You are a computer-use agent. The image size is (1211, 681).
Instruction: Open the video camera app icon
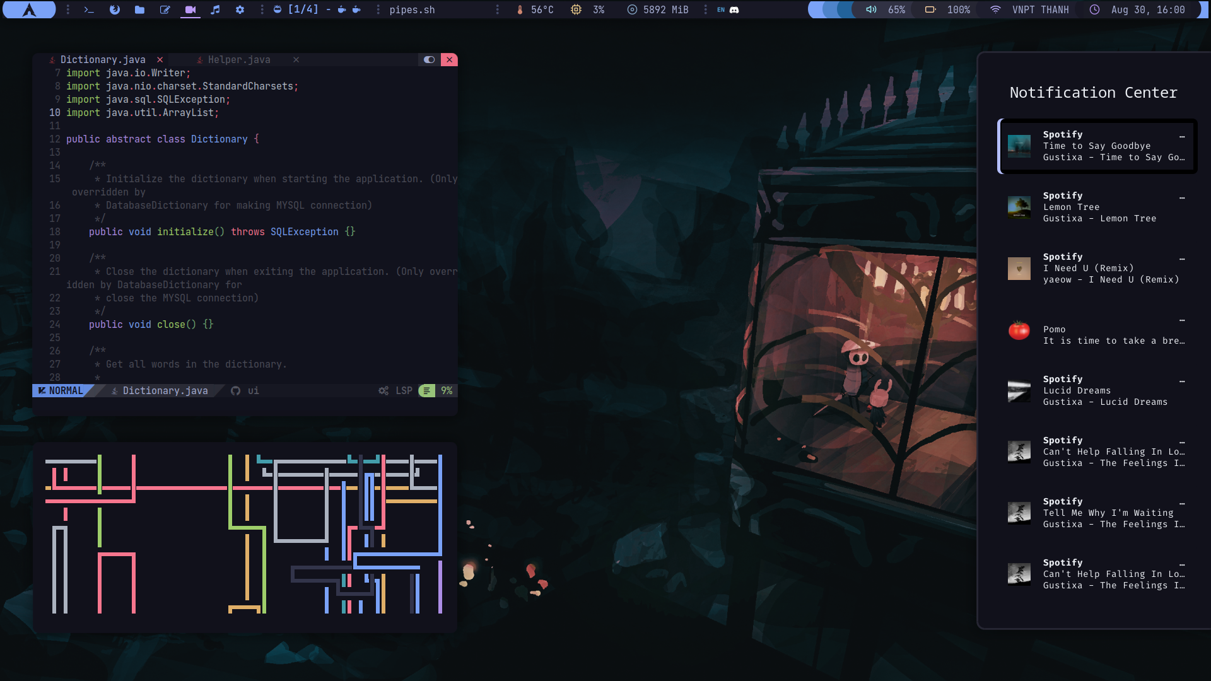(x=190, y=9)
